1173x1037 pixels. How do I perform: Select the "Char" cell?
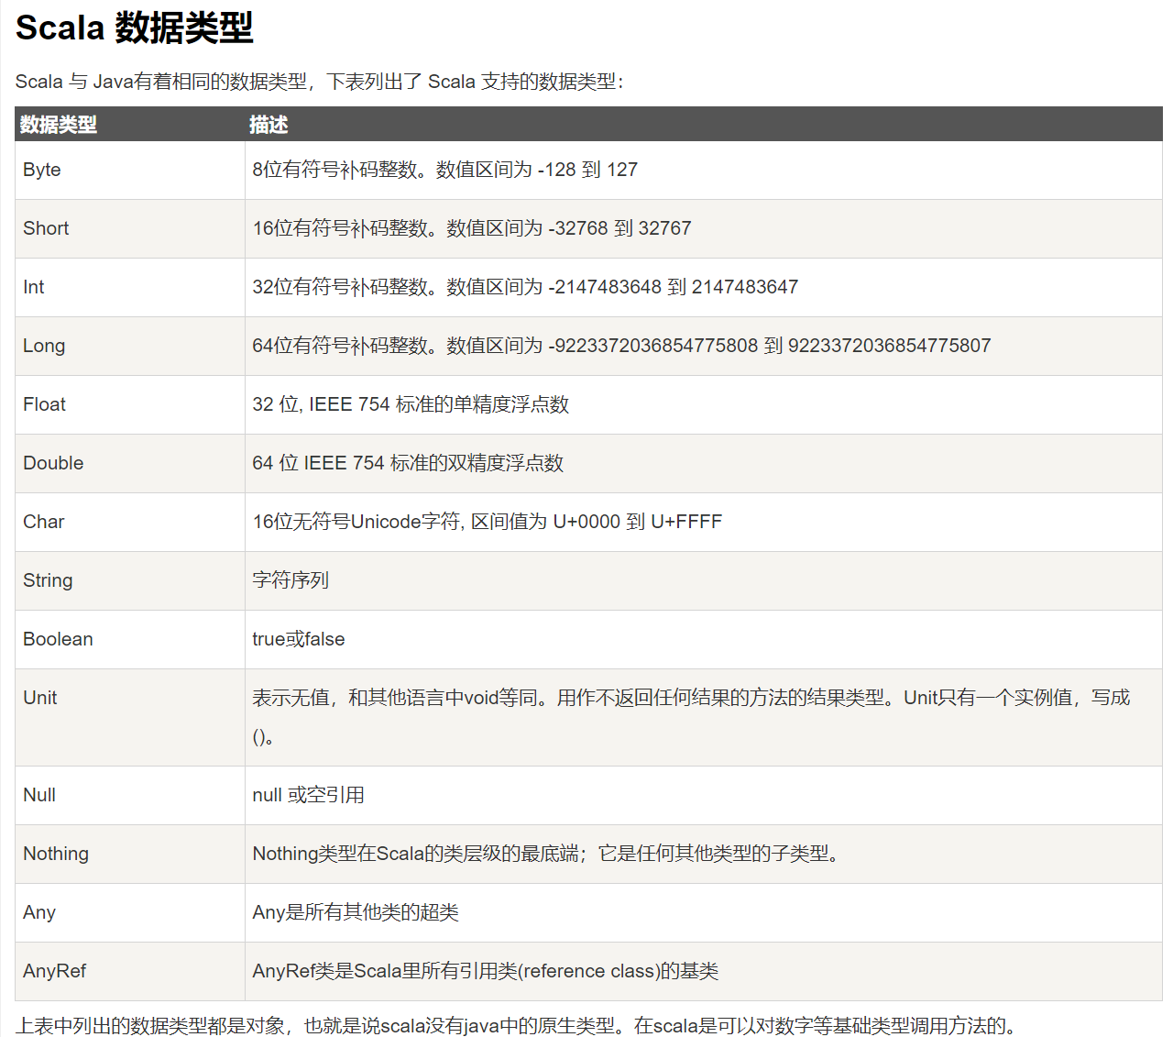pyautogui.click(x=130, y=522)
